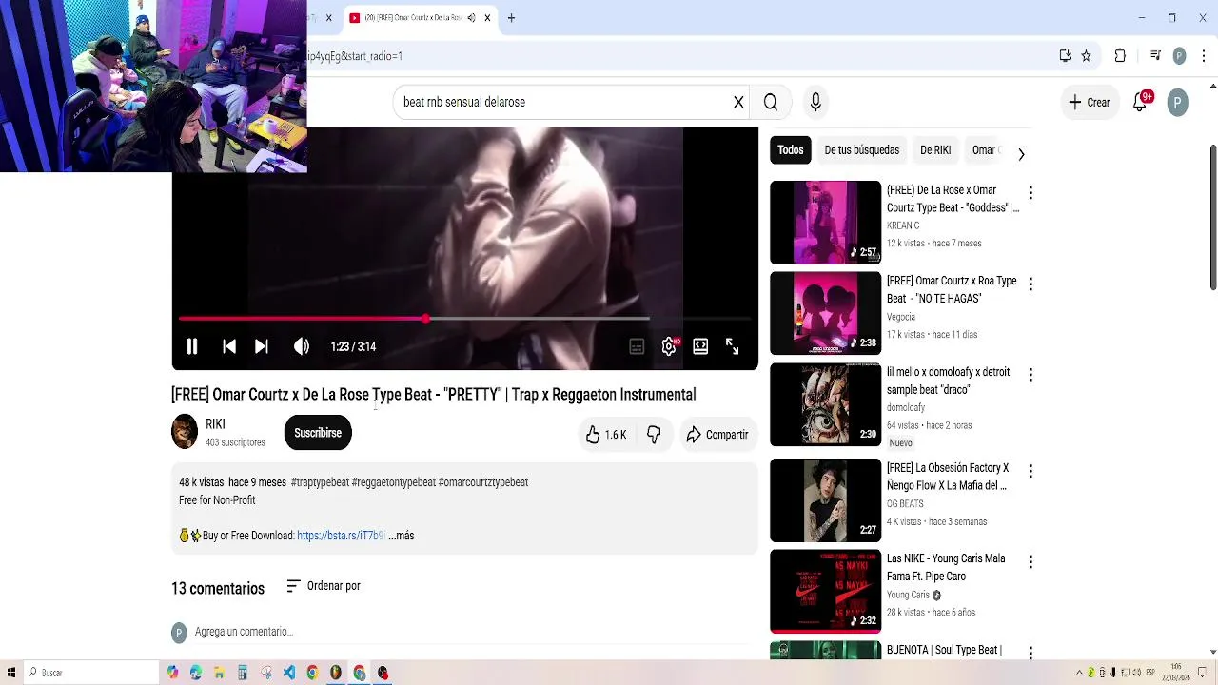Open the #omarcourtztypebeat hashtag
This screenshot has width=1218, height=685.
[482, 482]
